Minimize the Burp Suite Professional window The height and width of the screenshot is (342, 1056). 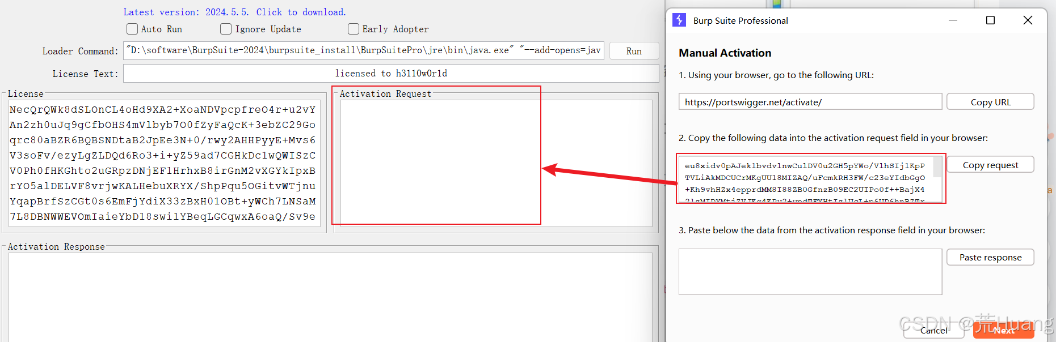point(953,20)
